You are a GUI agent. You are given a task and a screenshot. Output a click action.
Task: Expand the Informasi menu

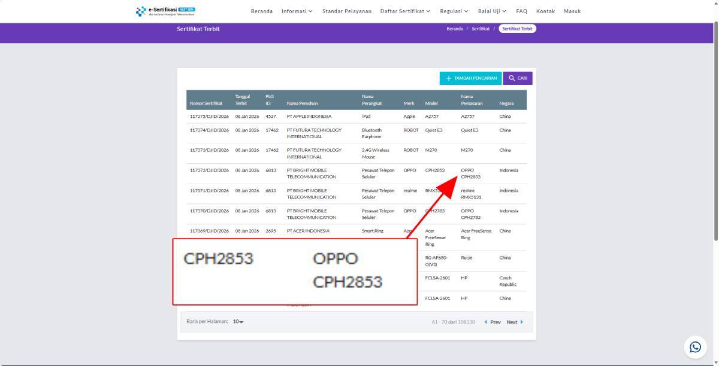point(297,11)
